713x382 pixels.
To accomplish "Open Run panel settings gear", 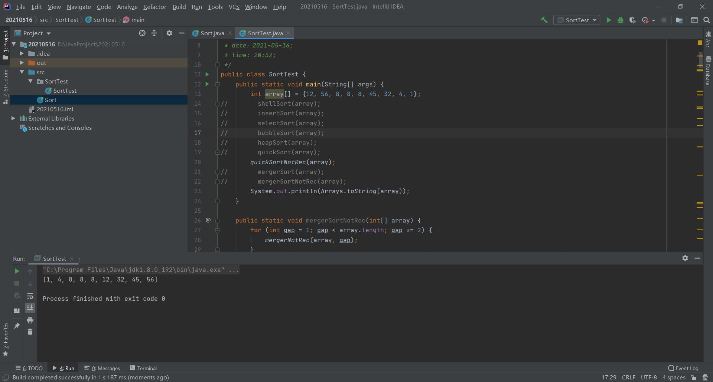I will [685, 258].
